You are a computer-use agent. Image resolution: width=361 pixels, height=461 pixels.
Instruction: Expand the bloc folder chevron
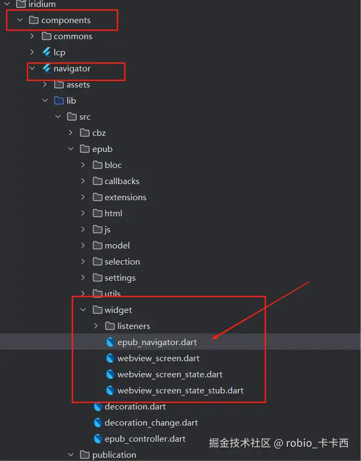[x=83, y=165]
